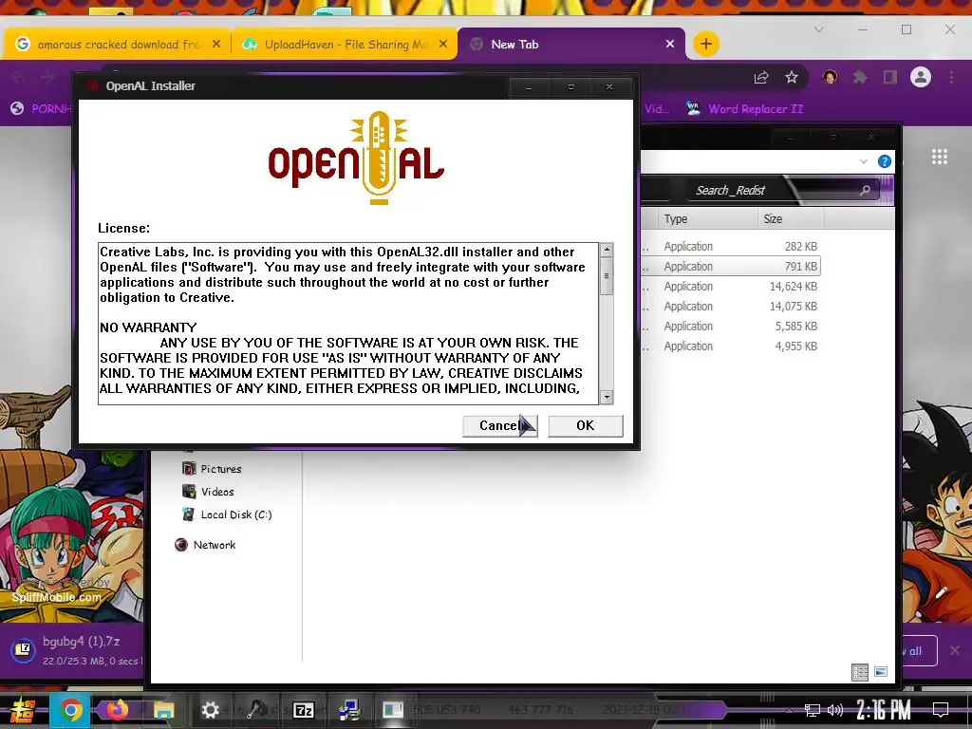
Task: Click the Explorer help question mark icon
Action: coord(885,161)
